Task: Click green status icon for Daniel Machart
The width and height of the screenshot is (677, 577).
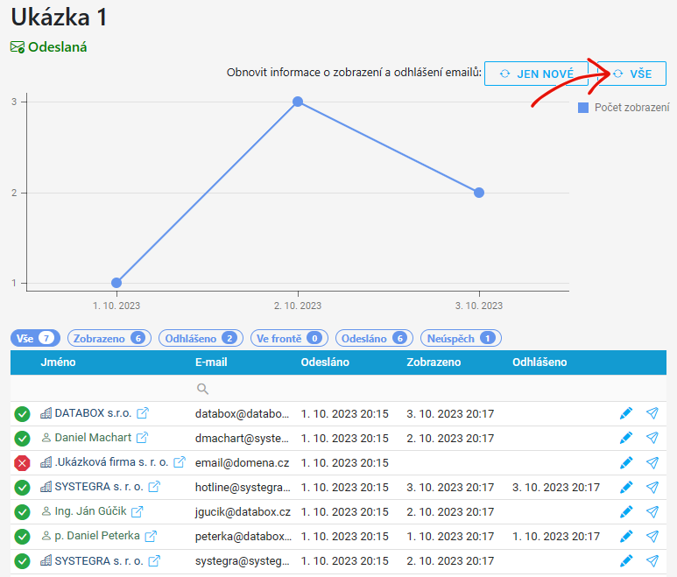Action: tap(22, 439)
